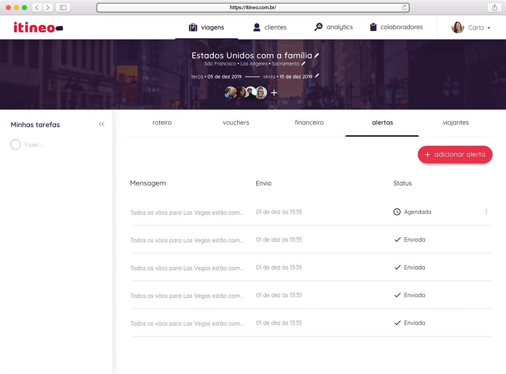Click the Agendada status label
Screen dimensions: 506x374
pos(418,212)
